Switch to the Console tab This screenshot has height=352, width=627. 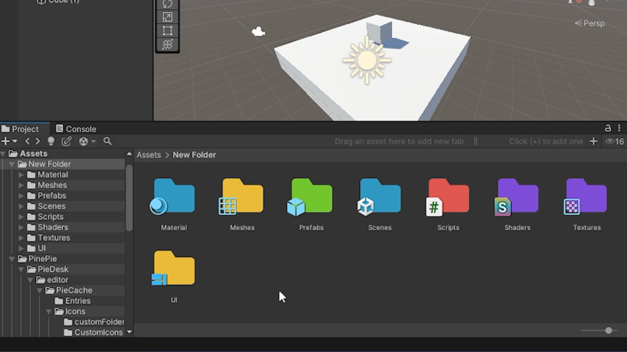click(x=76, y=129)
